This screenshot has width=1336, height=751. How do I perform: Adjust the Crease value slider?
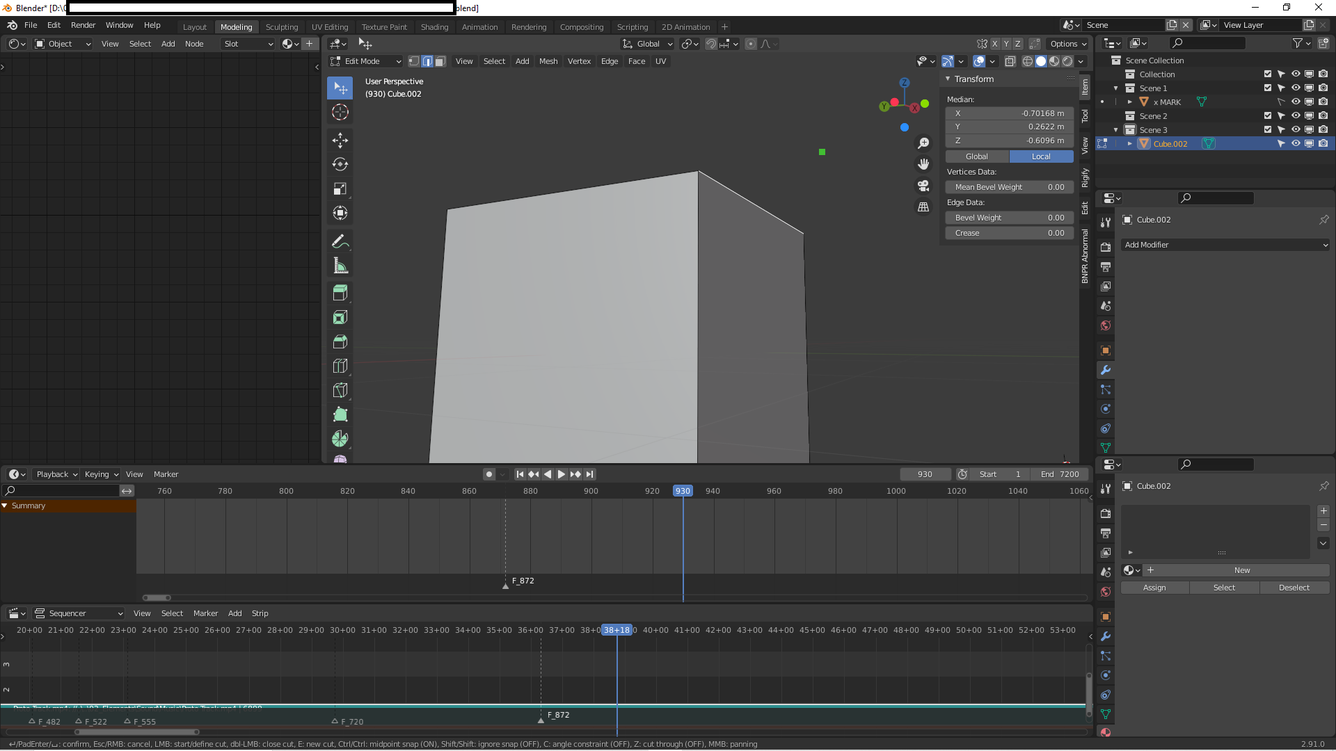coord(1009,233)
